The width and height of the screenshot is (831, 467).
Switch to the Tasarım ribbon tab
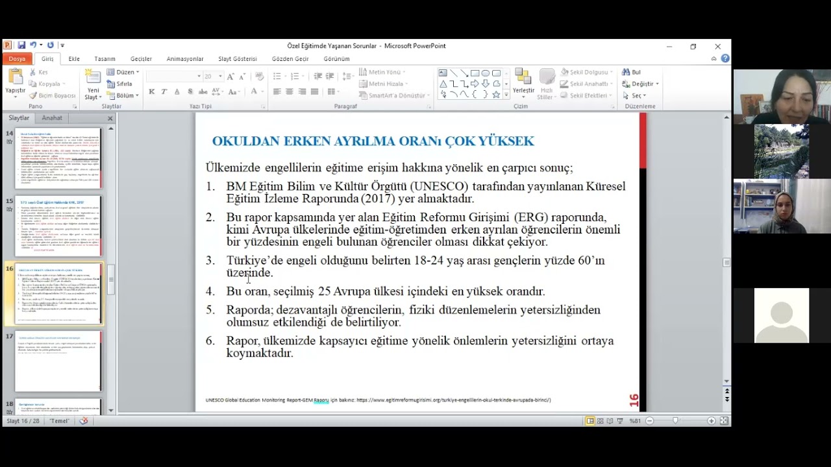point(105,58)
